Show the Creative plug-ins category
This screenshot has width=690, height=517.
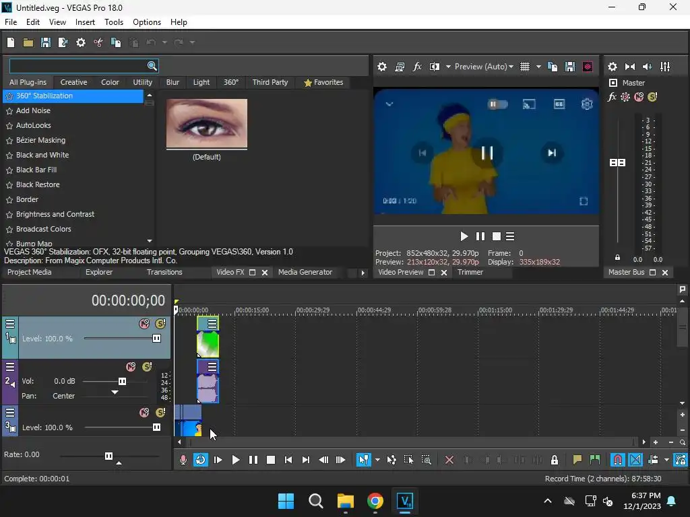tap(73, 82)
